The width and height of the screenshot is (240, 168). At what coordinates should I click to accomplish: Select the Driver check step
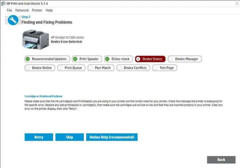(118, 59)
